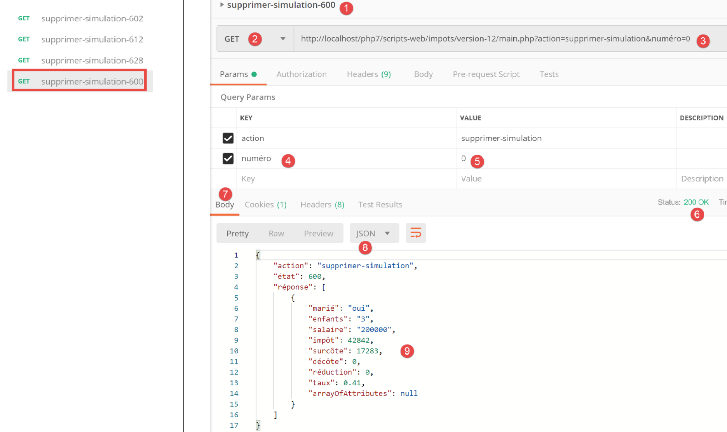Open the Pre-request Script tab
The height and width of the screenshot is (432, 727).
coord(486,74)
